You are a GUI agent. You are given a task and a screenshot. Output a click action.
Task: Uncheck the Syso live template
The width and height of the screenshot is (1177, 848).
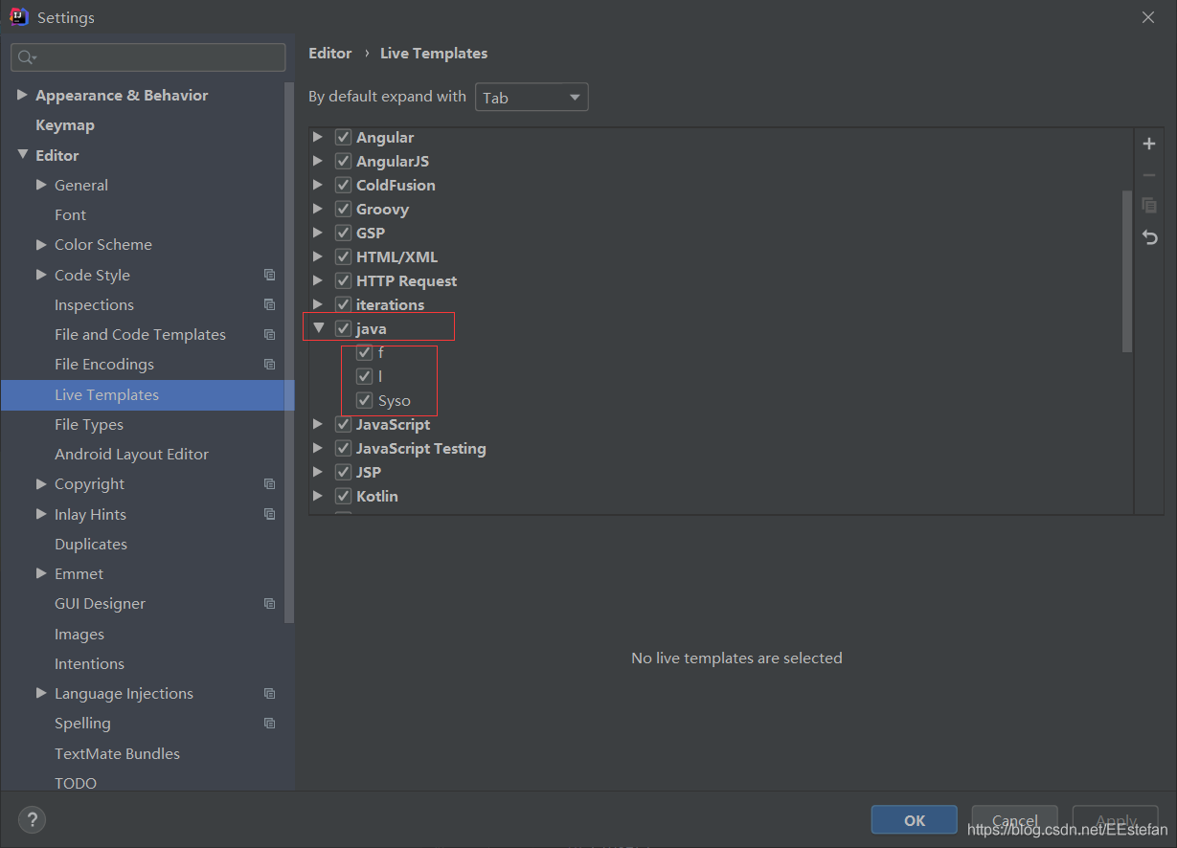(364, 400)
